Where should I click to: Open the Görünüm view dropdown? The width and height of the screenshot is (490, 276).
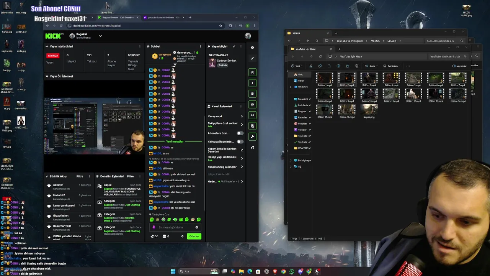click(392, 66)
